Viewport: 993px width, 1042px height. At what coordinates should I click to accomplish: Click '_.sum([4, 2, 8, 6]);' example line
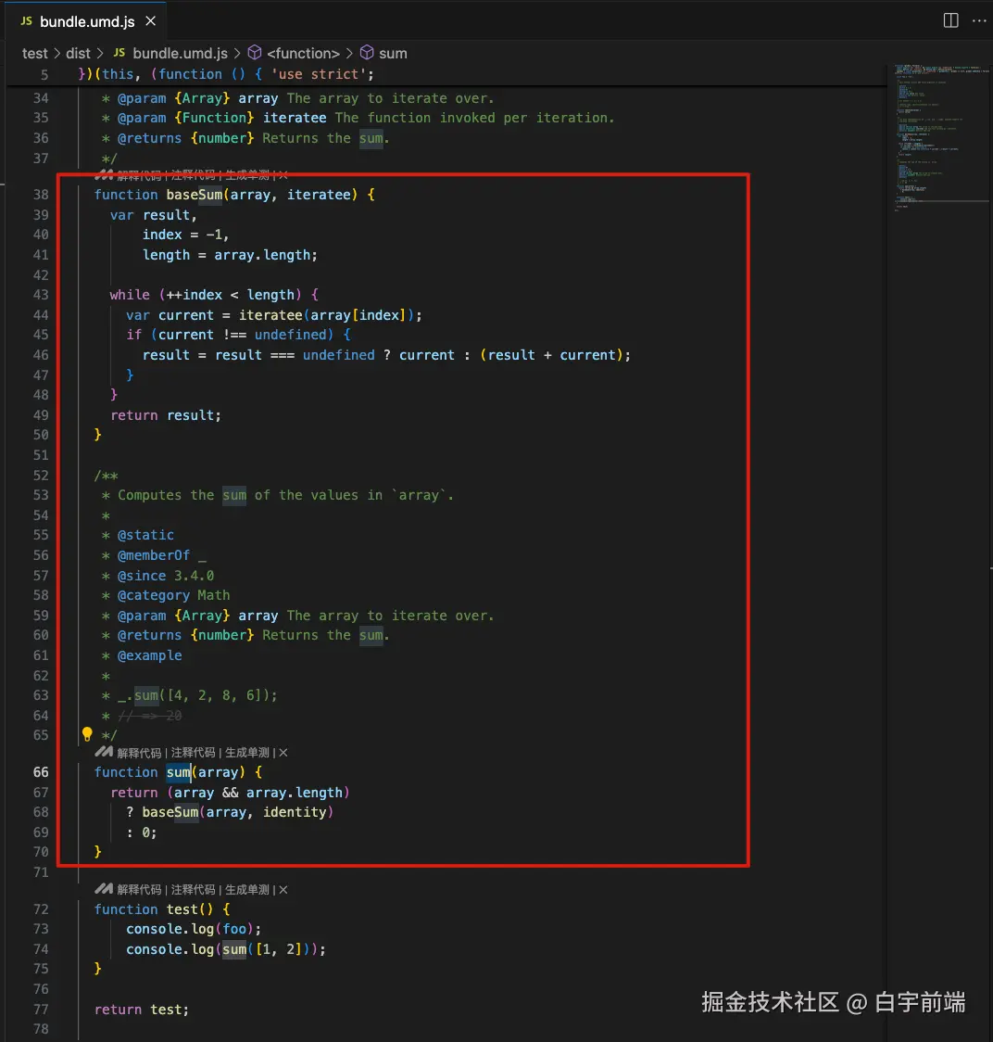tap(197, 695)
